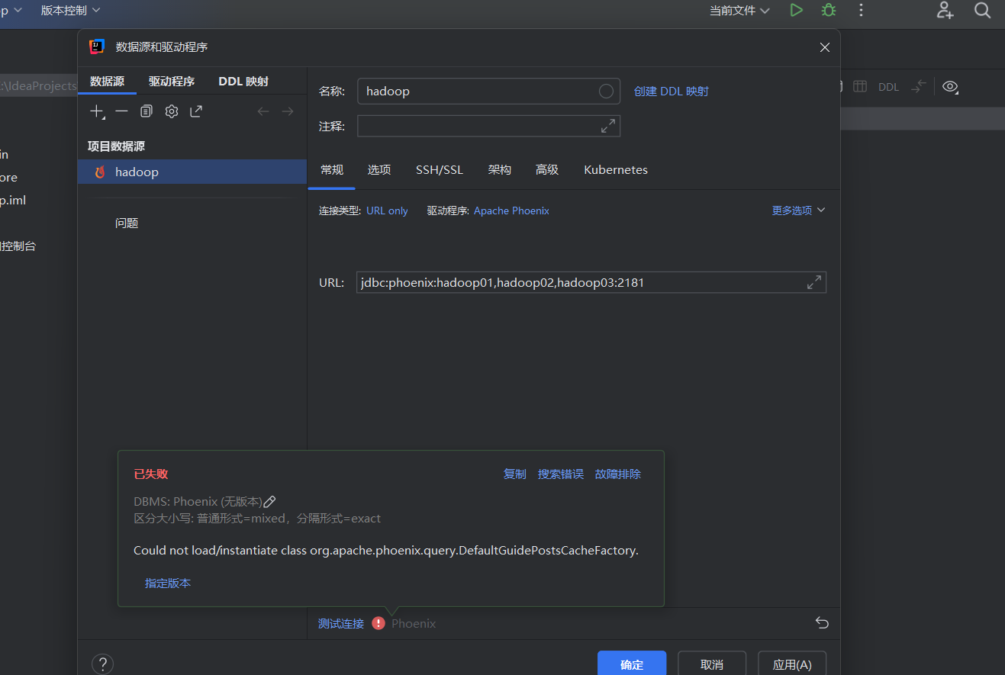Click the IntelliJ logo in dialog title
1005x675 pixels.
click(97, 47)
